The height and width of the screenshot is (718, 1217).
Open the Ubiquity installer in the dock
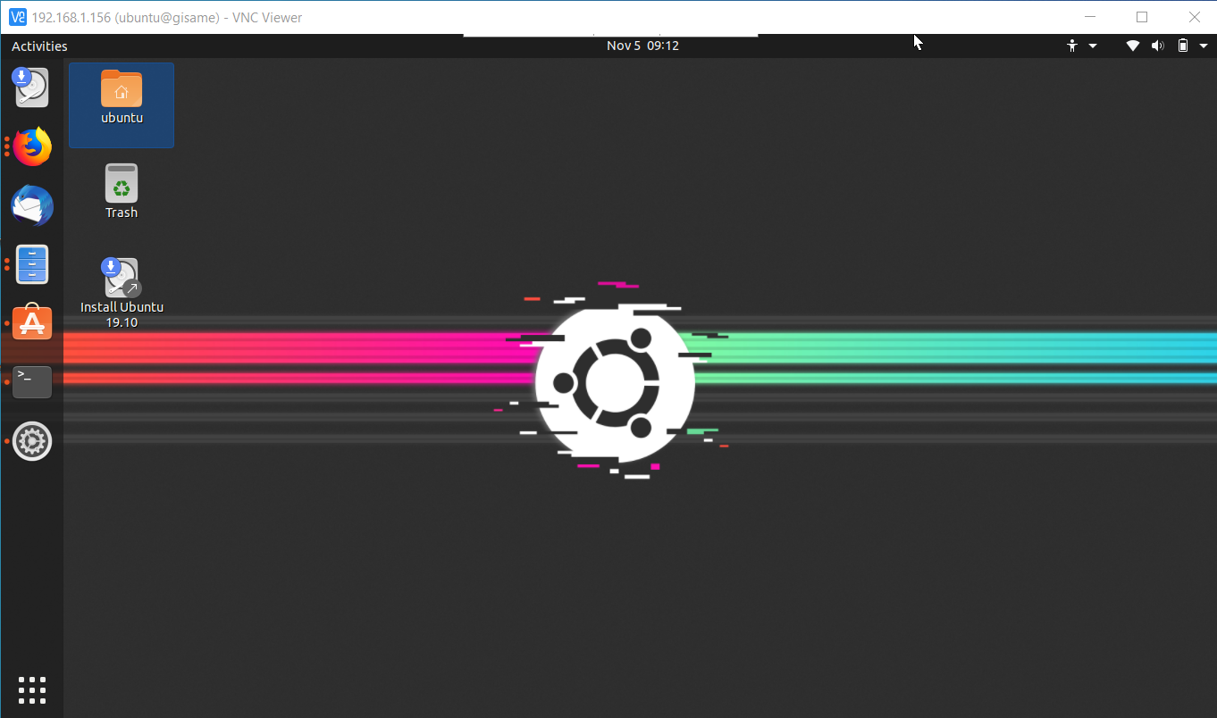point(32,88)
